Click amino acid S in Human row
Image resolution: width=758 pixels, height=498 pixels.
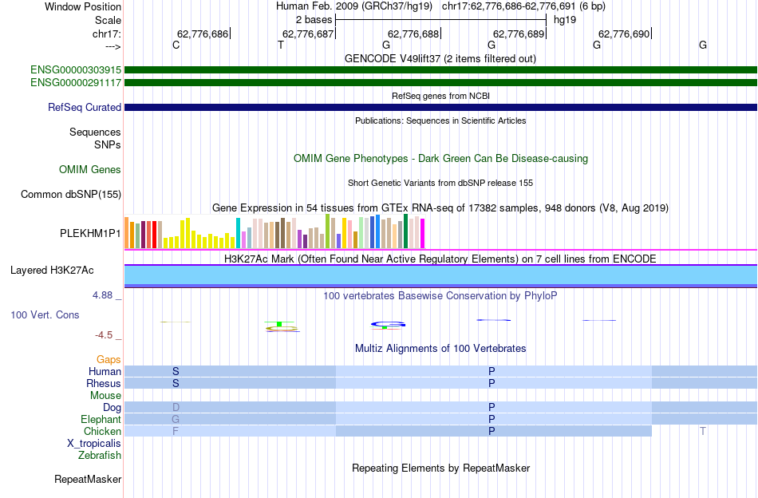tap(176, 371)
